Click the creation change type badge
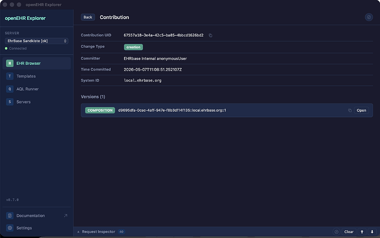This screenshot has width=380, height=238. (x=133, y=47)
